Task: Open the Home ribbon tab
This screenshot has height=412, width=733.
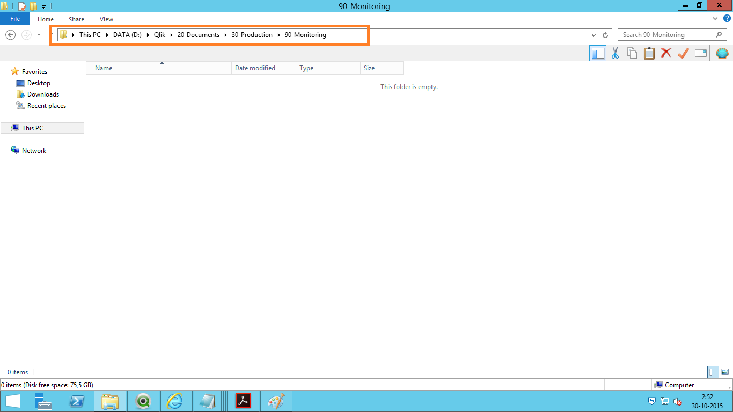Action: pyautogui.click(x=46, y=19)
